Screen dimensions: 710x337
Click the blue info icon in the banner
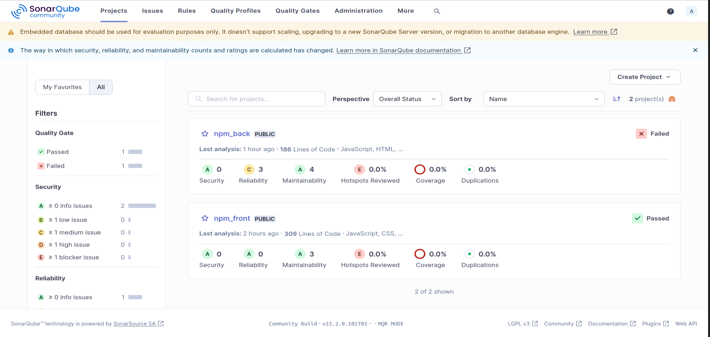[11, 50]
